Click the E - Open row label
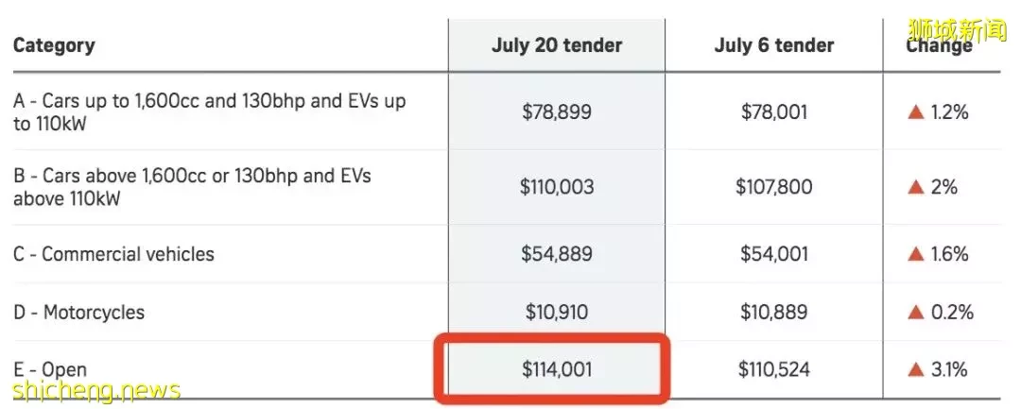 [x=50, y=370]
